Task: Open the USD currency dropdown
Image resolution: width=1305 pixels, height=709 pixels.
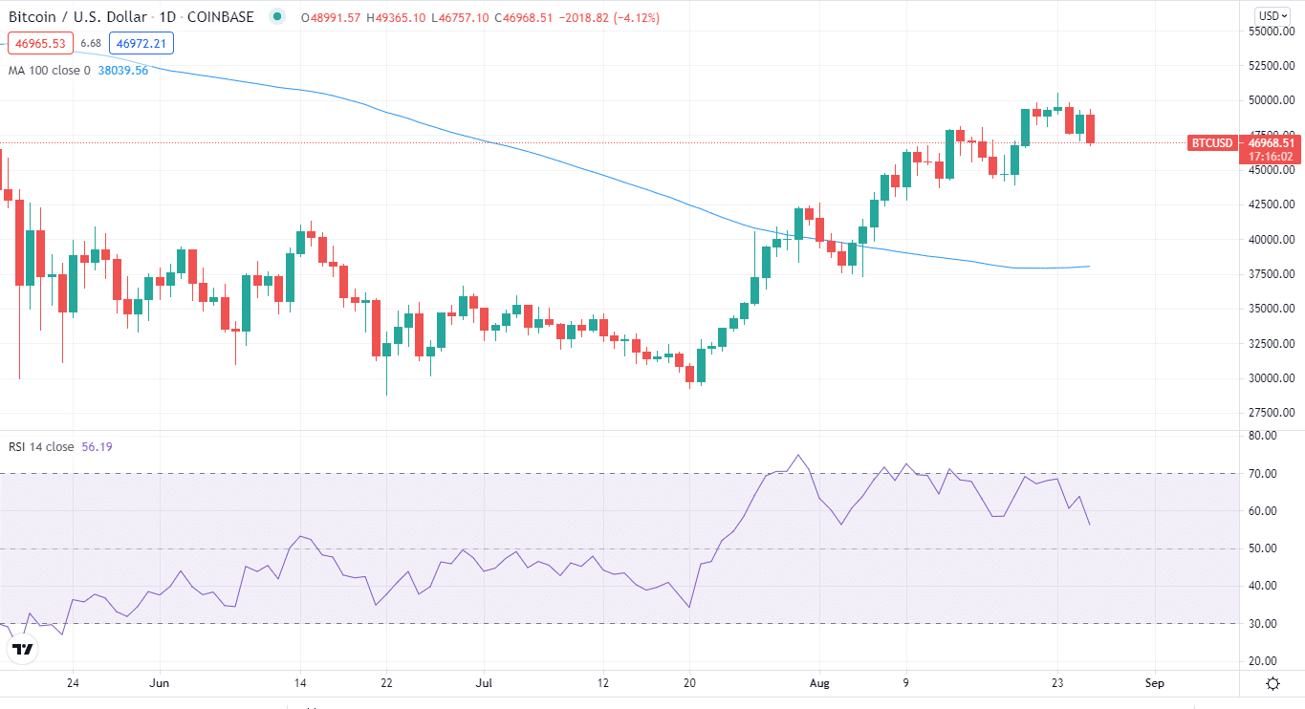Action: 1274,15
